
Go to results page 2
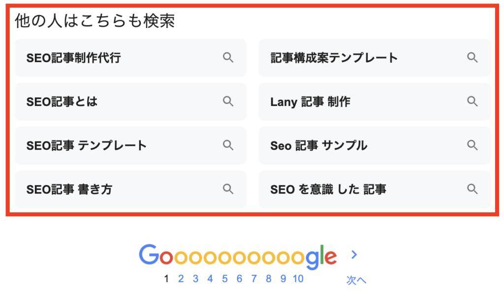pos(181,279)
